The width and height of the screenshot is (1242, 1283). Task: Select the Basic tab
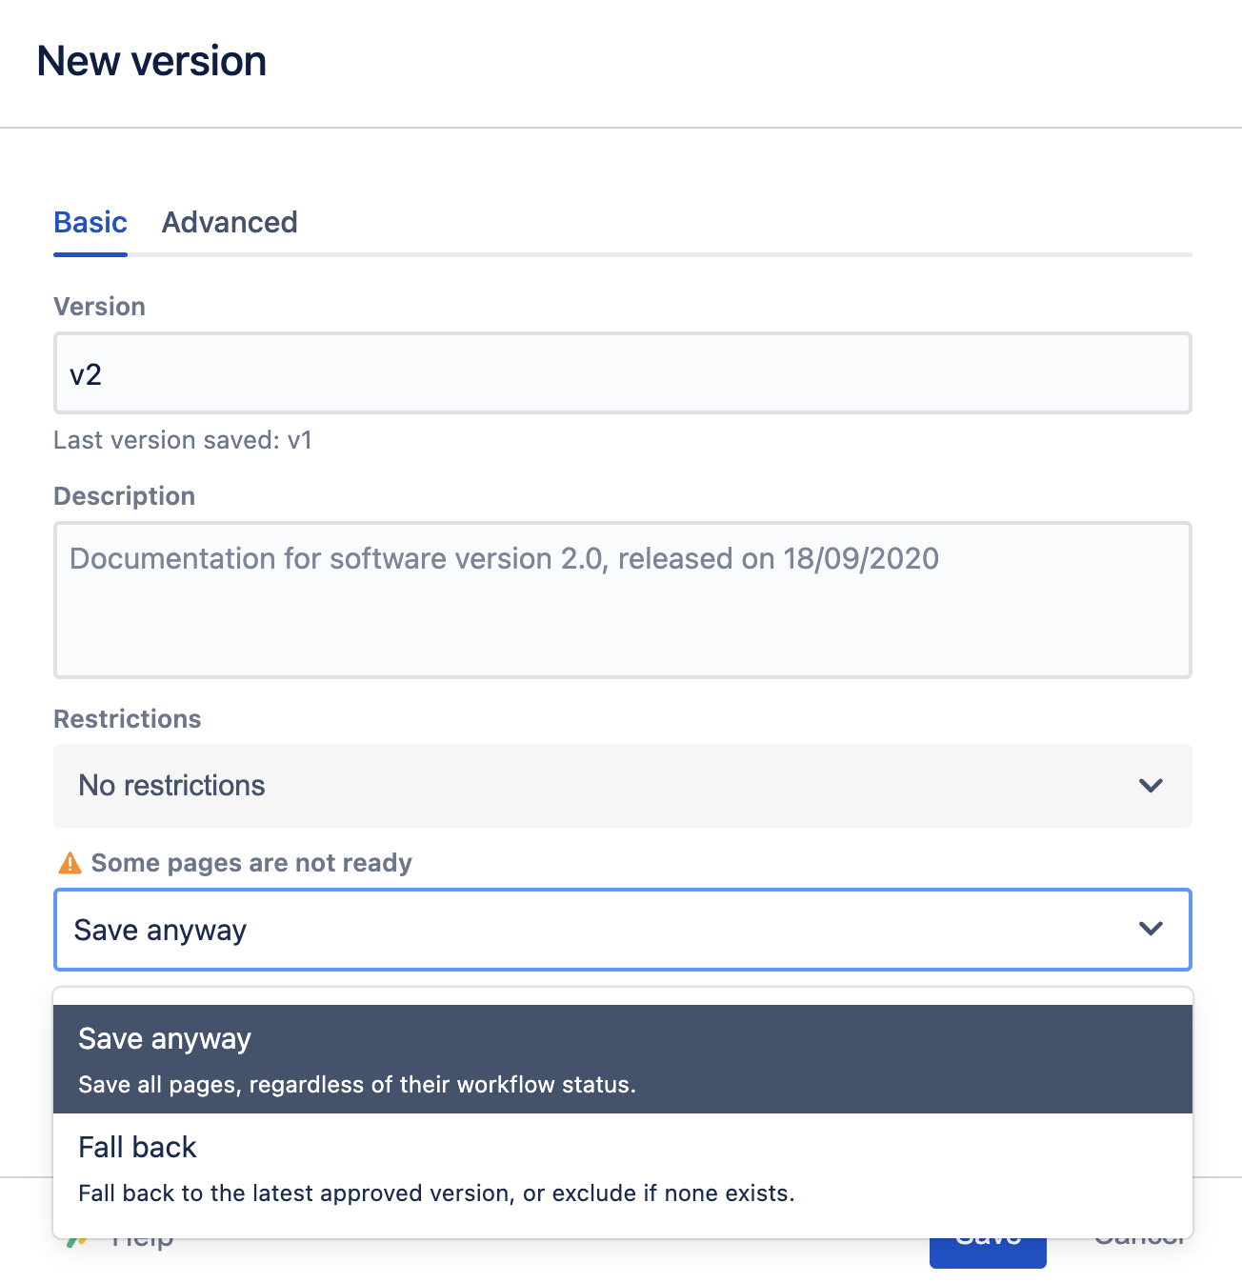(x=90, y=222)
